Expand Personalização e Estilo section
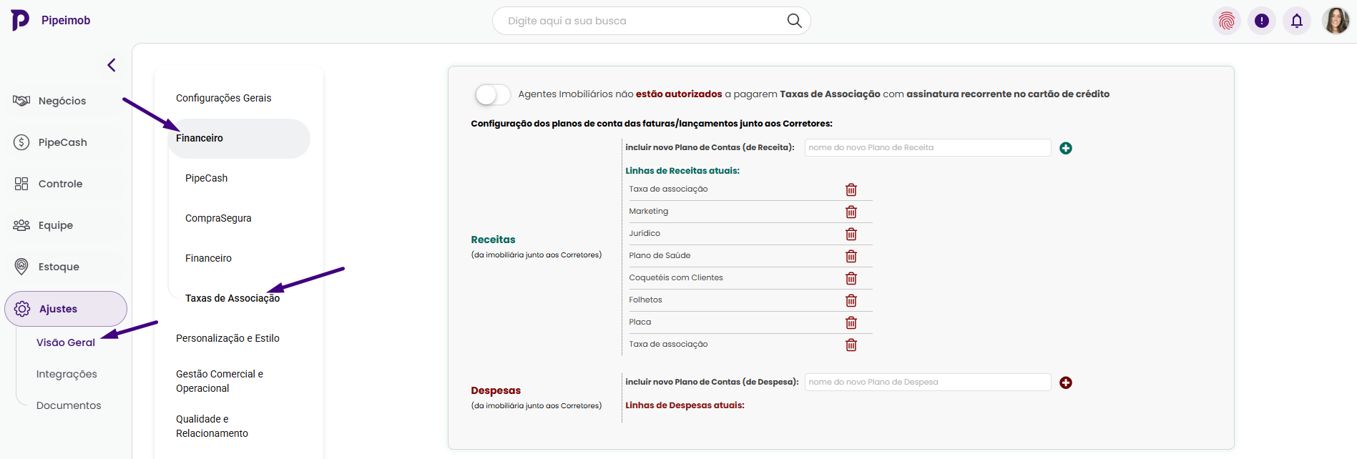1357x459 pixels. pyautogui.click(x=227, y=338)
